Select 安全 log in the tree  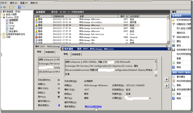click(11, 23)
